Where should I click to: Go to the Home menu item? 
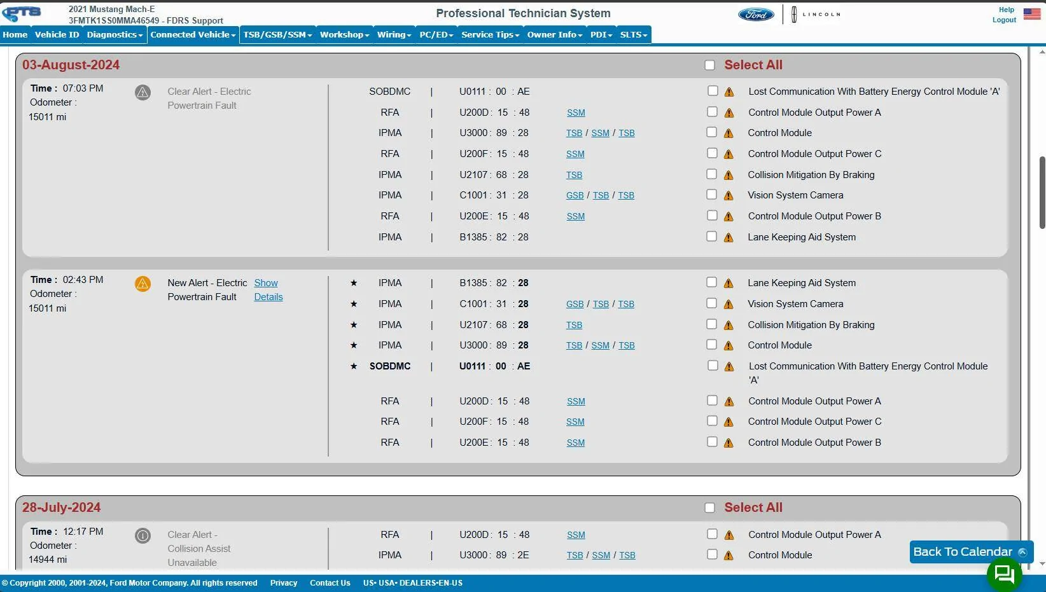click(x=15, y=35)
